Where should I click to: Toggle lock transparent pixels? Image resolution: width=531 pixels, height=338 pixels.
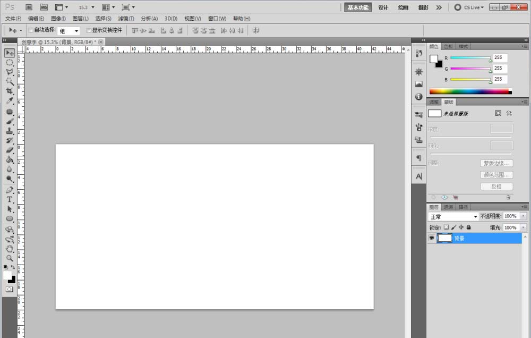(447, 227)
